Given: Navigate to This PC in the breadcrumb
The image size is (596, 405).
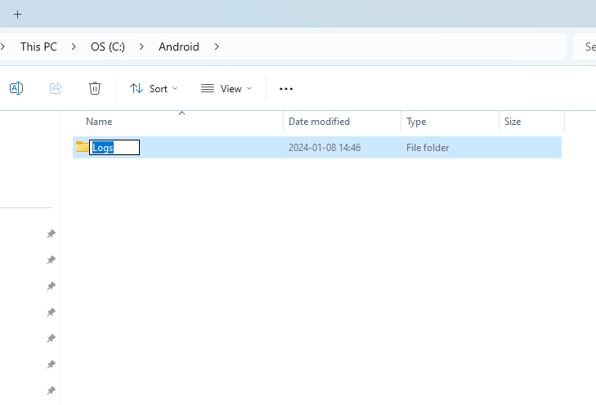Looking at the screenshot, I should pyautogui.click(x=38, y=47).
